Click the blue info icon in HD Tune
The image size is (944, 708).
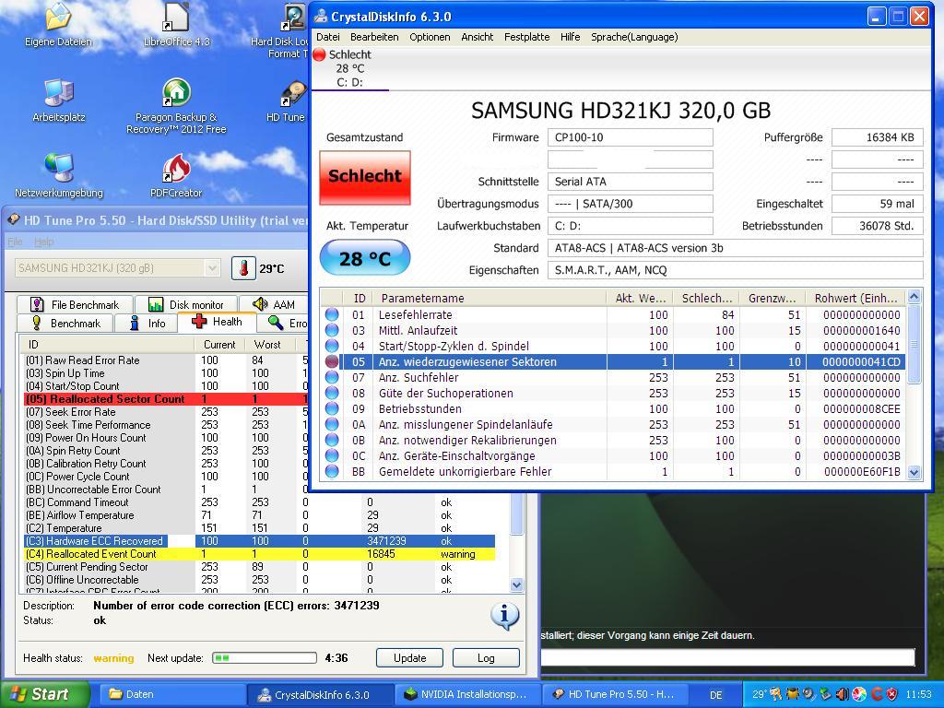[x=504, y=615]
